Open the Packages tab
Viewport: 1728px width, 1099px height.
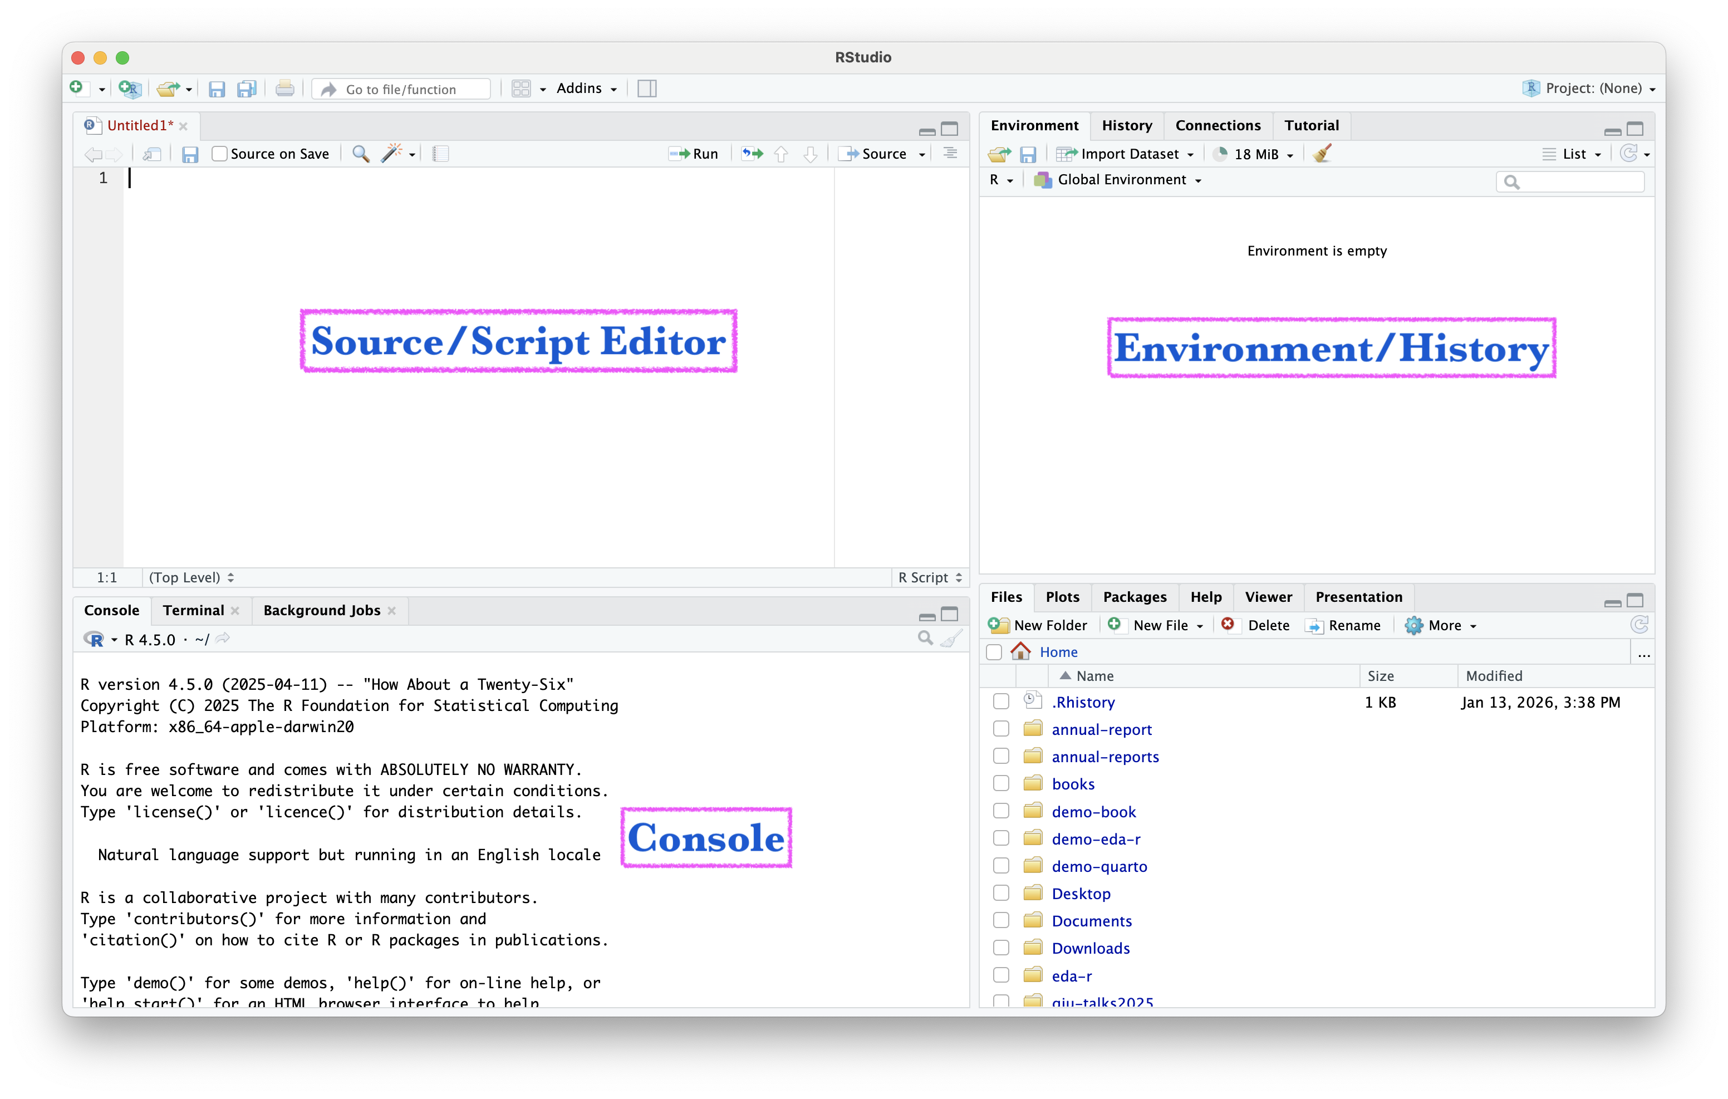(x=1135, y=596)
